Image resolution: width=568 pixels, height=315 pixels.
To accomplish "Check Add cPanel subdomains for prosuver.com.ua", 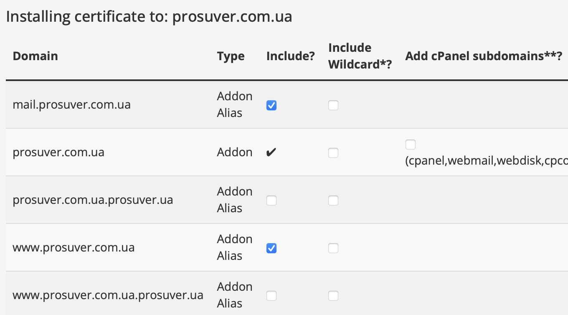I will coord(411,145).
